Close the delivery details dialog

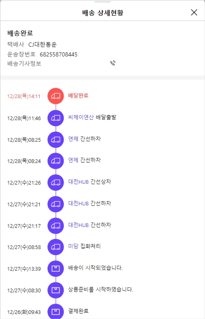[194, 12]
